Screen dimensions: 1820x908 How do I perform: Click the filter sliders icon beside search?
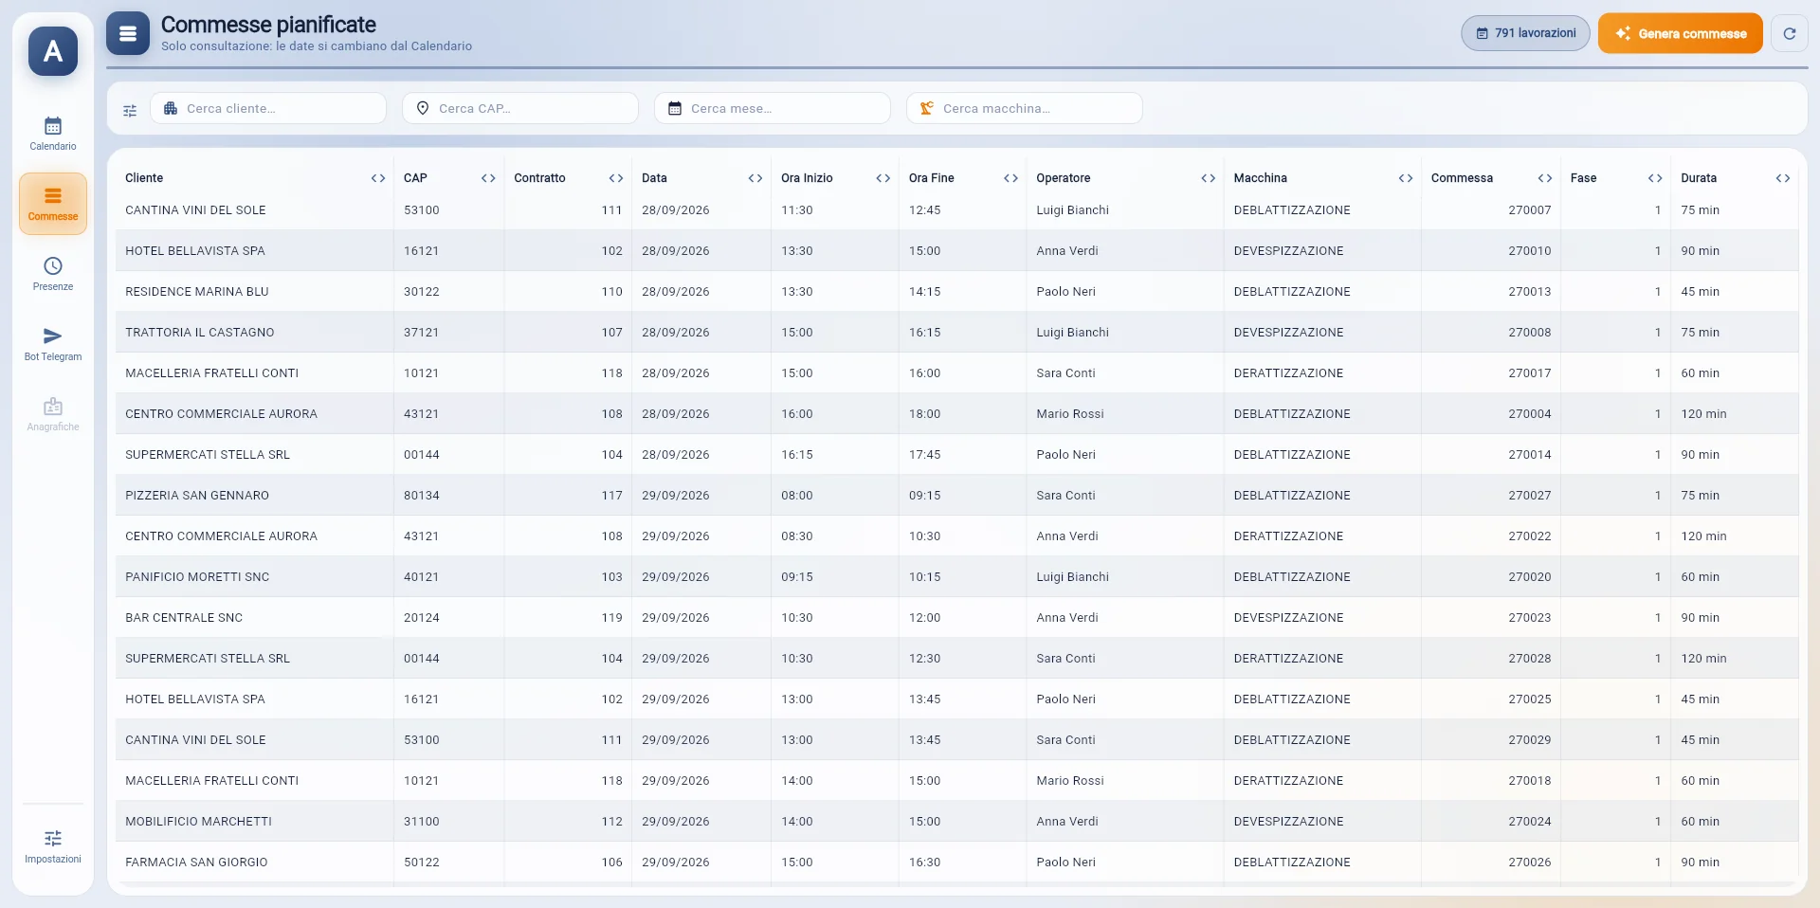click(x=130, y=110)
